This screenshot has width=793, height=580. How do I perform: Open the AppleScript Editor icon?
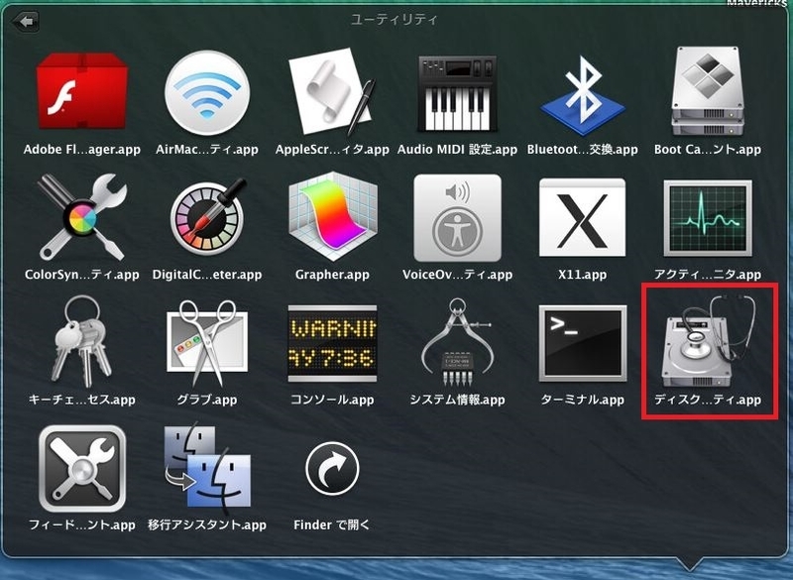pos(332,92)
